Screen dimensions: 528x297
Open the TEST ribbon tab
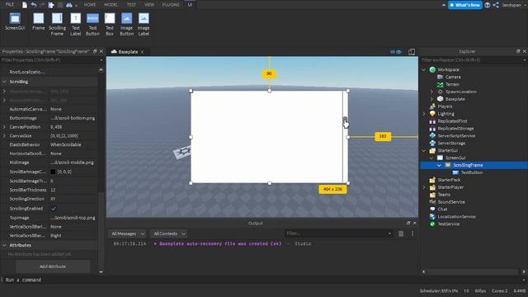131,5
